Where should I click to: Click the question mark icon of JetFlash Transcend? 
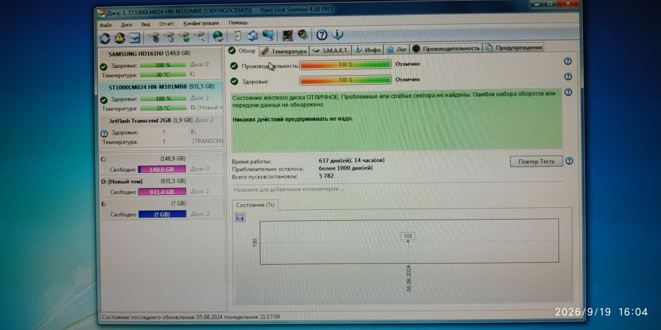[x=104, y=133]
